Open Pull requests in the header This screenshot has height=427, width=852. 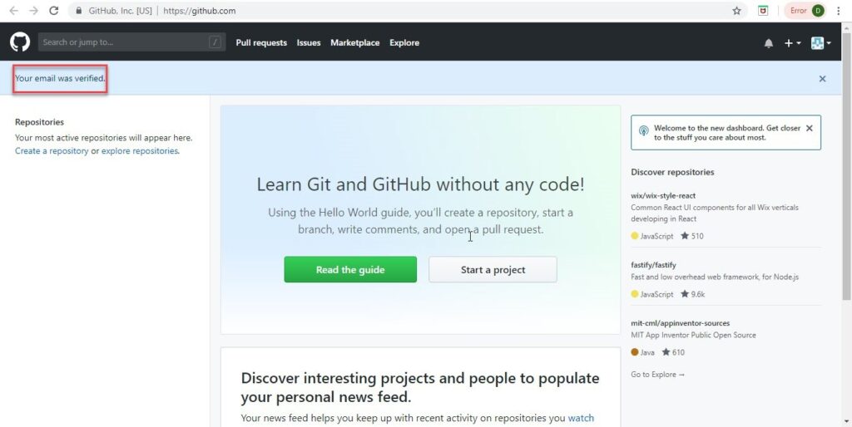click(x=261, y=43)
